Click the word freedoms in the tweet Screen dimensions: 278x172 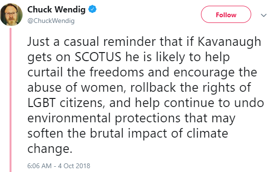tap(117, 72)
